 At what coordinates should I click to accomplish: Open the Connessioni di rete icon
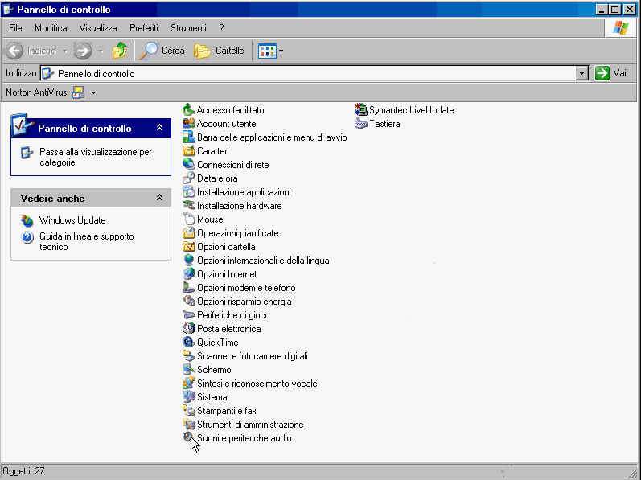[x=188, y=165]
